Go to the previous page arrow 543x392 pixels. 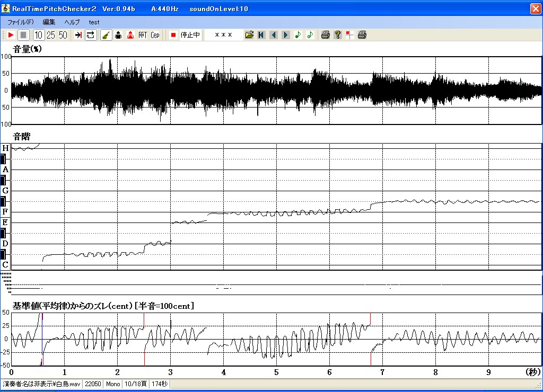pyautogui.click(x=274, y=35)
